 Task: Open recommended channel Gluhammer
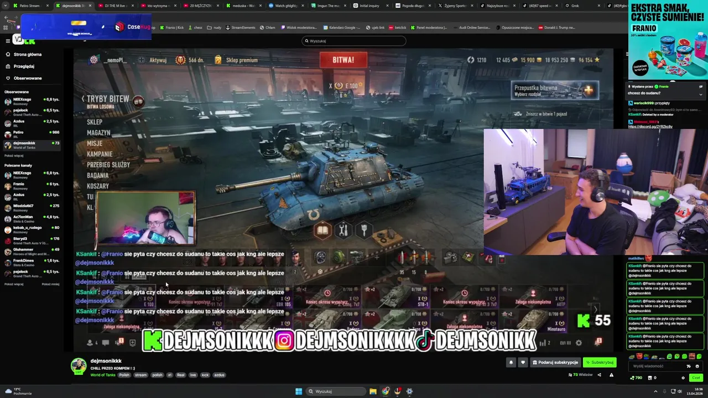point(32,252)
